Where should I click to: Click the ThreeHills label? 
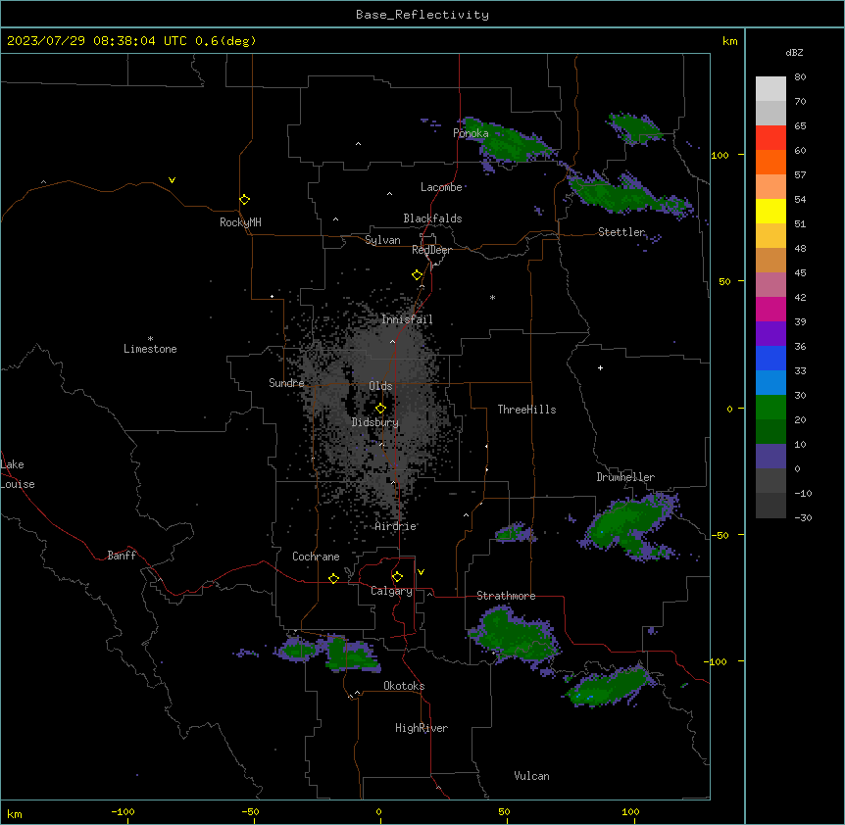(x=526, y=410)
